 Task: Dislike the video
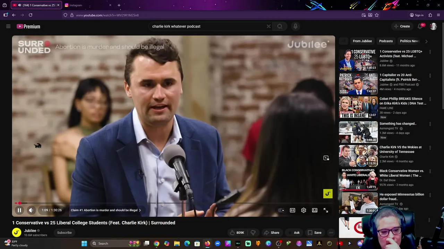[x=253, y=233]
